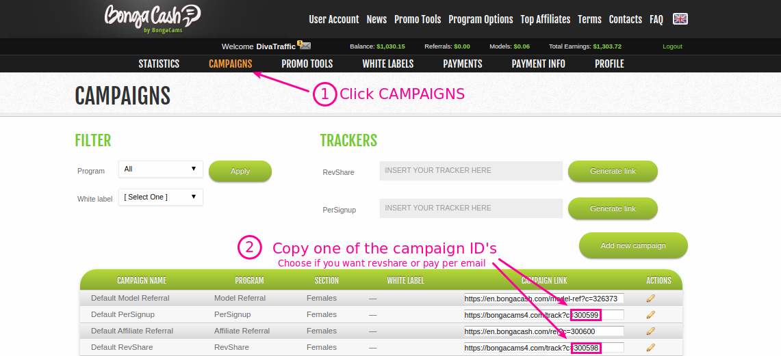Generate link for PerSignup tracker
This screenshot has height=356, width=781.
pos(613,208)
